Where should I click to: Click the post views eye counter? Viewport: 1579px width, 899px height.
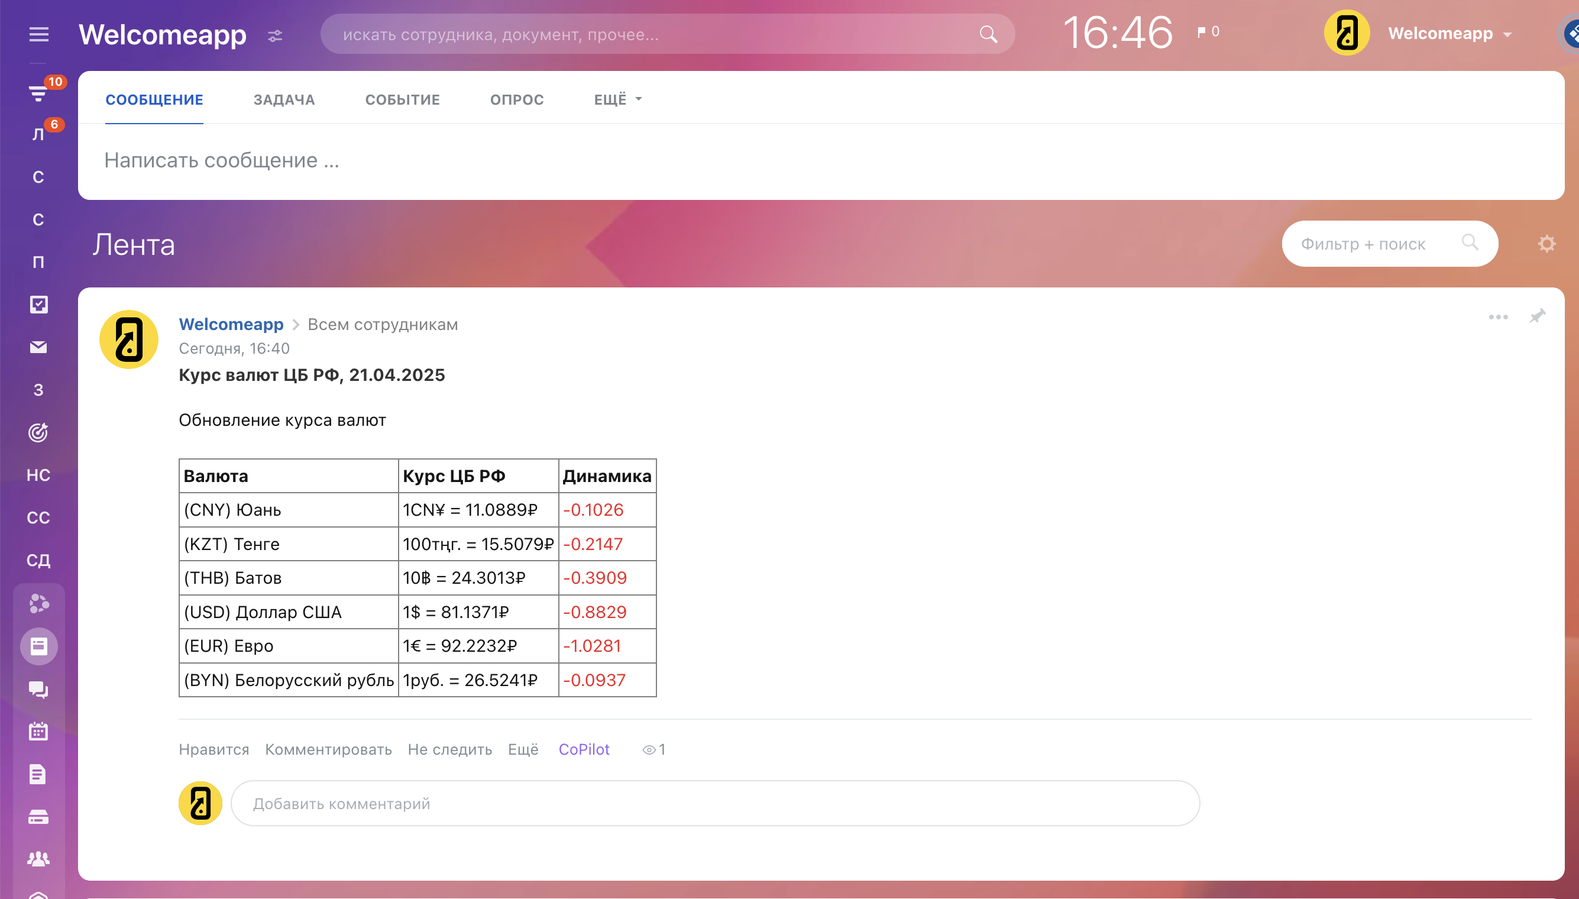(653, 749)
